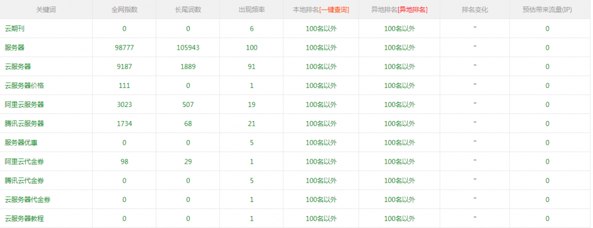Click long-tail count 105943
Image resolution: width=593 pixels, height=228 pixels.
pos(188,47)
